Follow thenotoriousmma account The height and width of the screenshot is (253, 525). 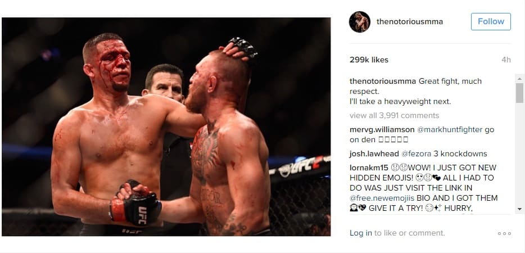(x=491, y=21)
